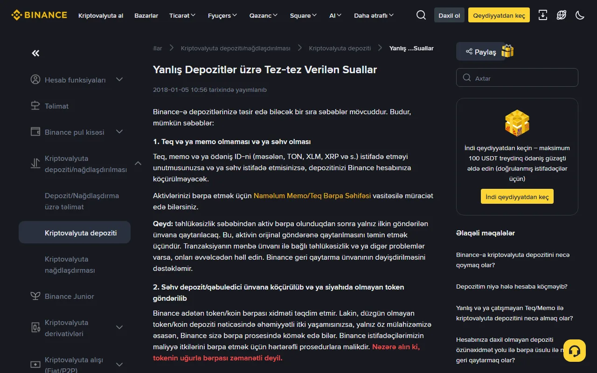Expand Kriptovalyuta derivativləri section chevron
Image resolution: width=597 pixels, height=373 pixels.
pos(119,327)
